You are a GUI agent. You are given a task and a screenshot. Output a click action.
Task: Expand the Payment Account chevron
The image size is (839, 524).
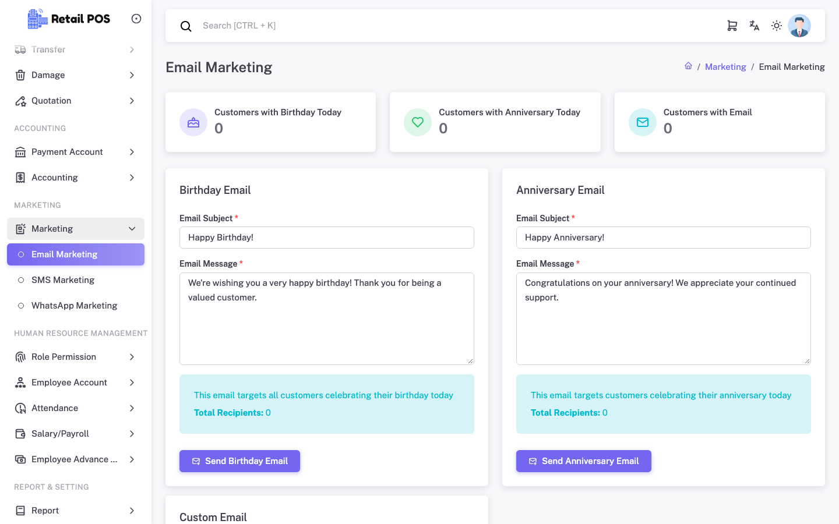132,152
